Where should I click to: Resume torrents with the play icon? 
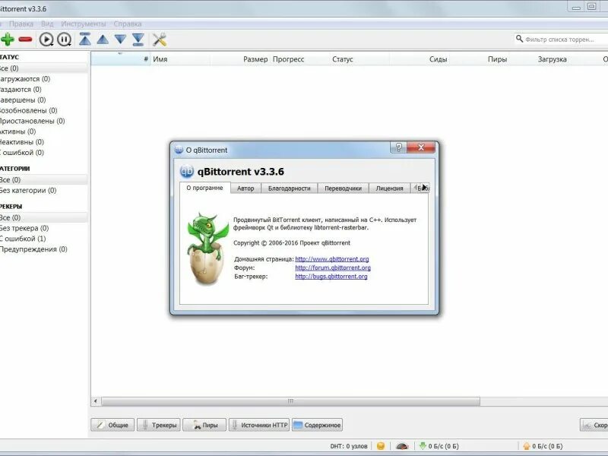[46, 40]
